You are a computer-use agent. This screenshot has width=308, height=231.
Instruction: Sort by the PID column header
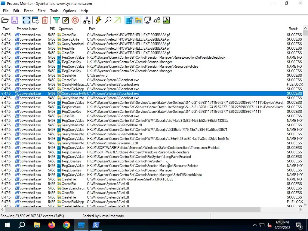point(51,29)
